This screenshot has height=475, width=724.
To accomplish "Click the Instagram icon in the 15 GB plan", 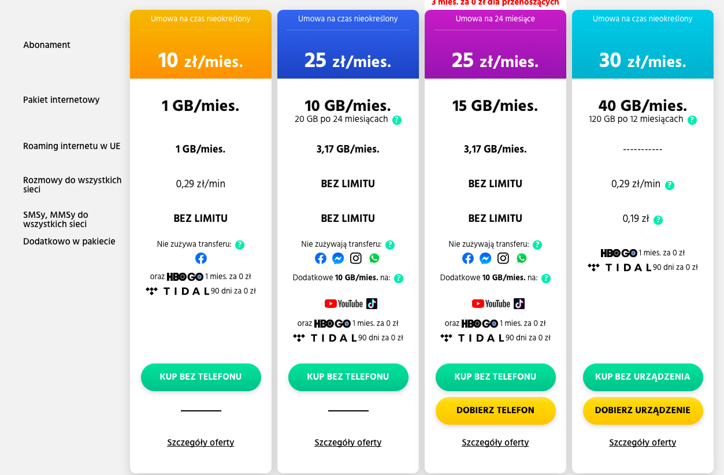I will coord(503,258).
